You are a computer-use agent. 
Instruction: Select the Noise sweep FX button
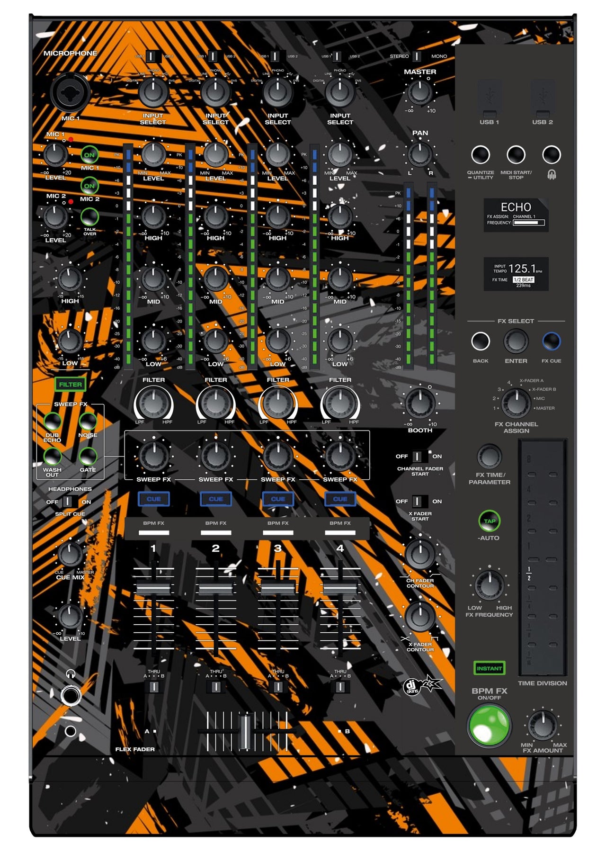tap(88, 421)
